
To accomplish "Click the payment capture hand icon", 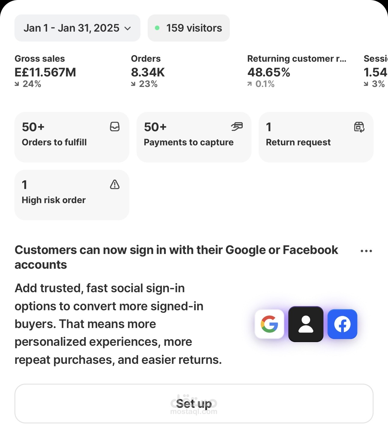I will click(237, 127).
